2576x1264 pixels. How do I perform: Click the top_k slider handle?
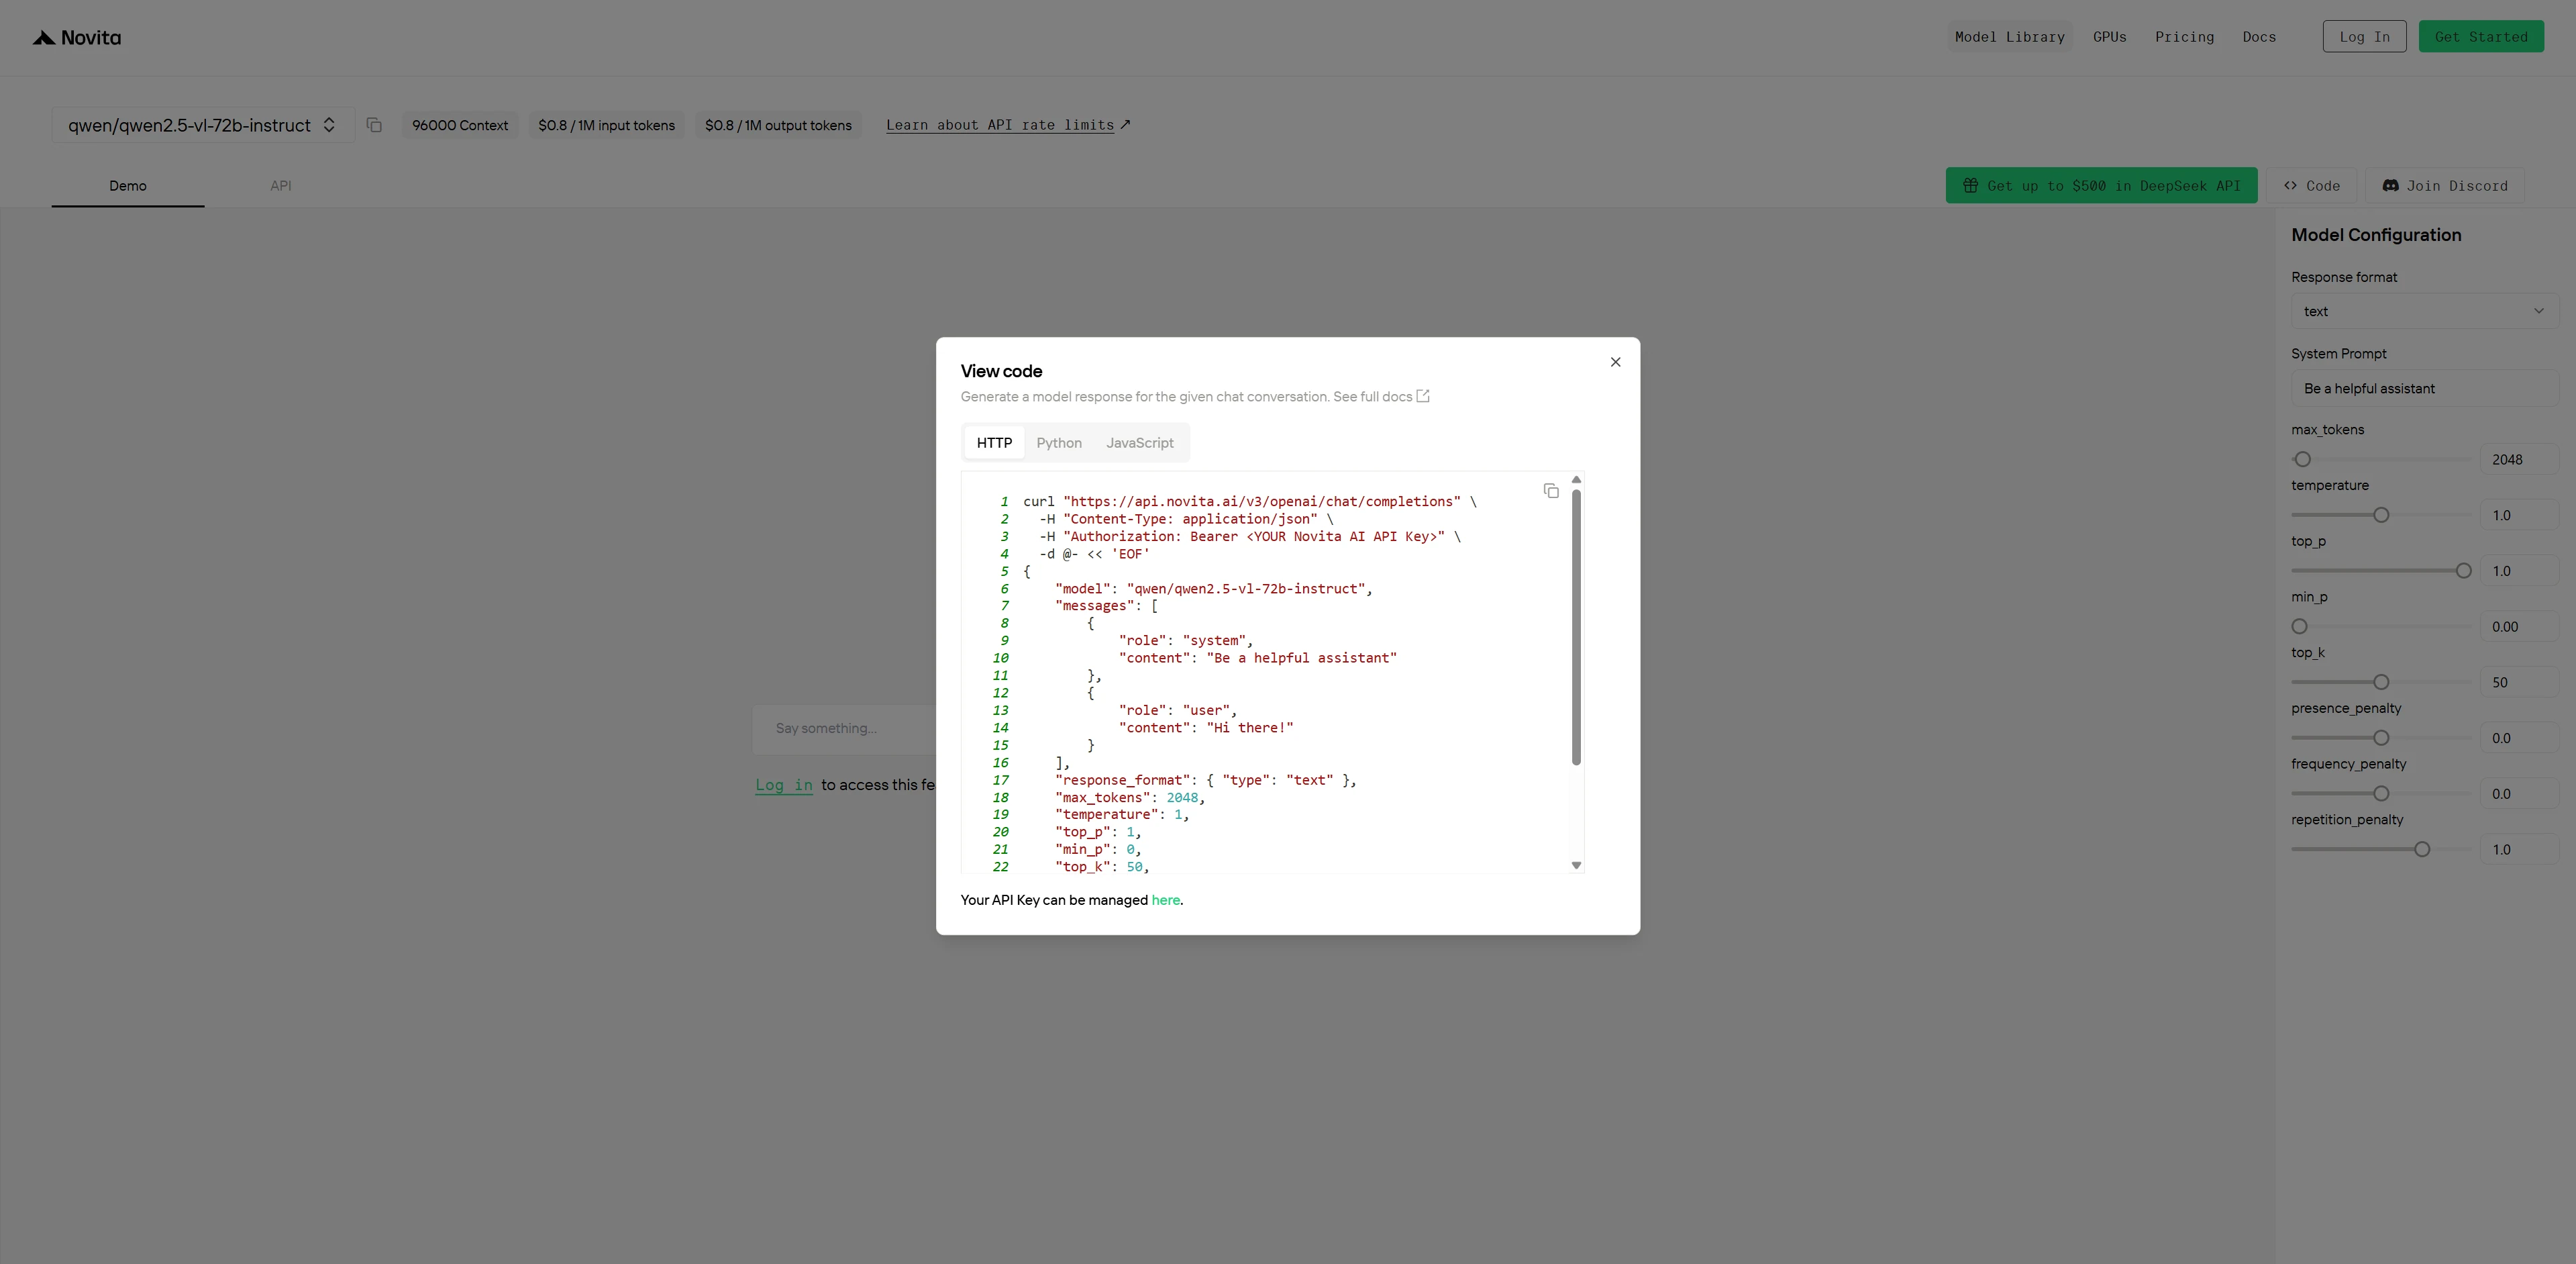(2381, 682)
